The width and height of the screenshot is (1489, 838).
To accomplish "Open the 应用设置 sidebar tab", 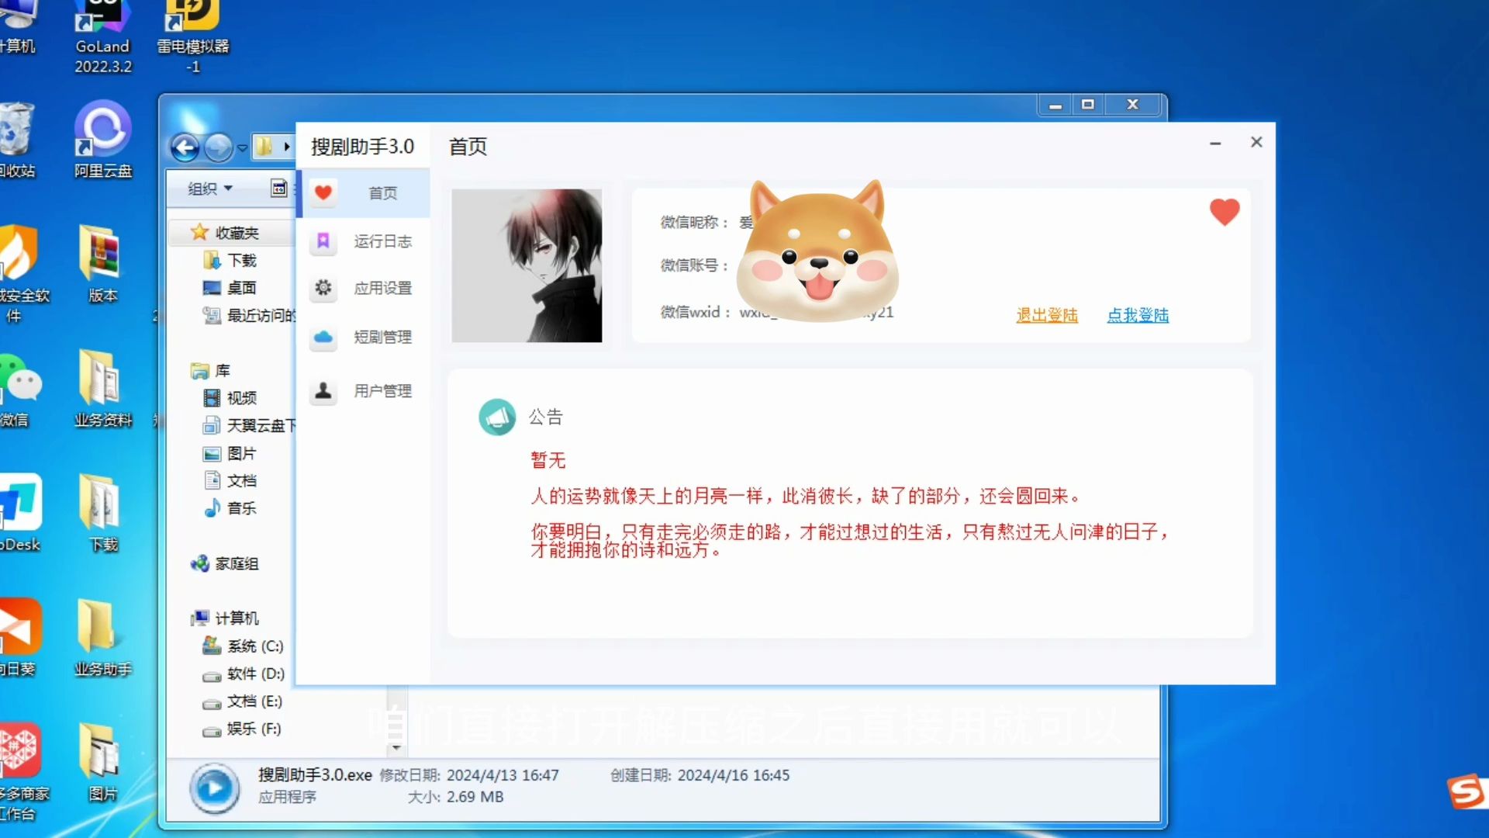I will tap(363, 288).
